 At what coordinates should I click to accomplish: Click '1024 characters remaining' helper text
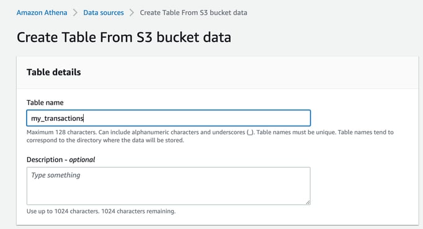138,211
